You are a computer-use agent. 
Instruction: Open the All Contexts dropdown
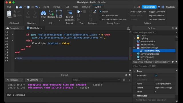[x=34, y=80]
